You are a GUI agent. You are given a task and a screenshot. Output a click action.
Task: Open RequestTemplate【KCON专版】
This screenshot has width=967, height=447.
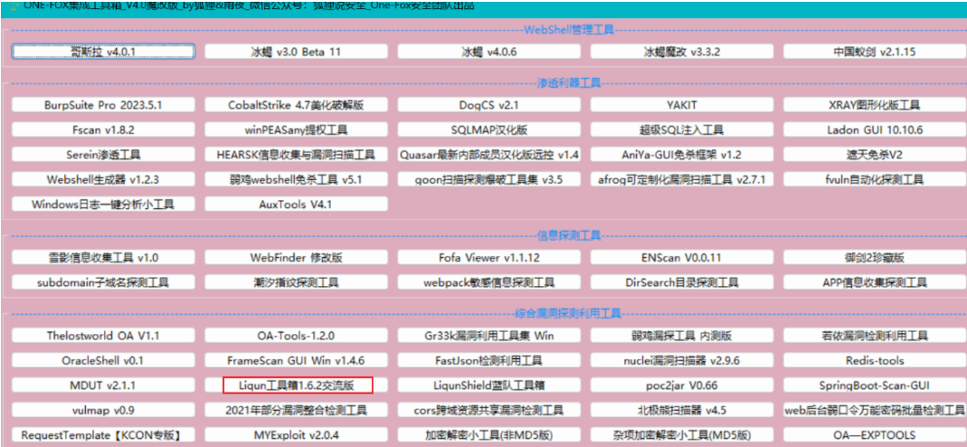(103, 434)
